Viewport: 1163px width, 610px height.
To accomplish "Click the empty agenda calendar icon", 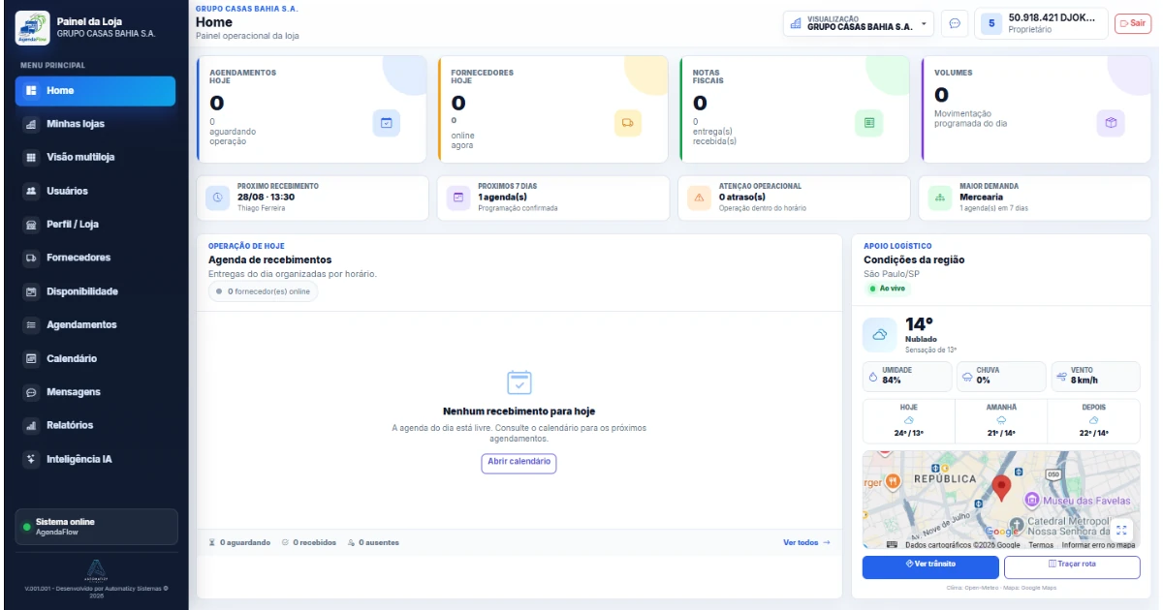I will coord(519,382).
